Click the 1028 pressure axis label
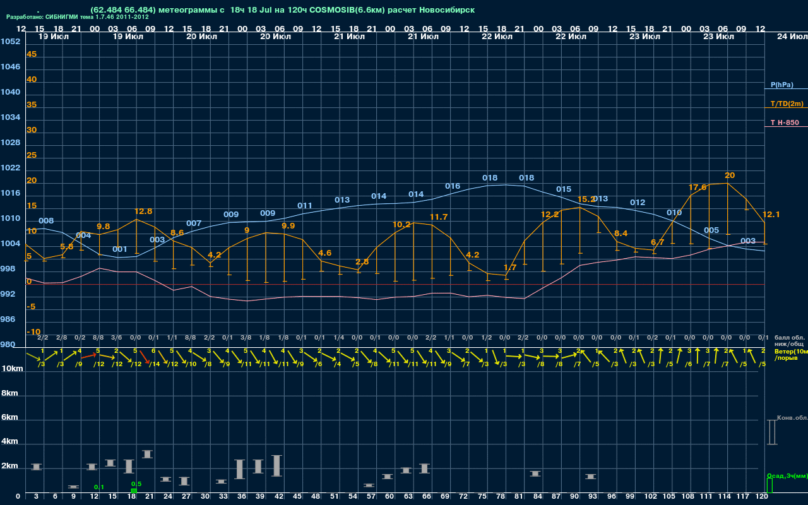 coord(10,143)
